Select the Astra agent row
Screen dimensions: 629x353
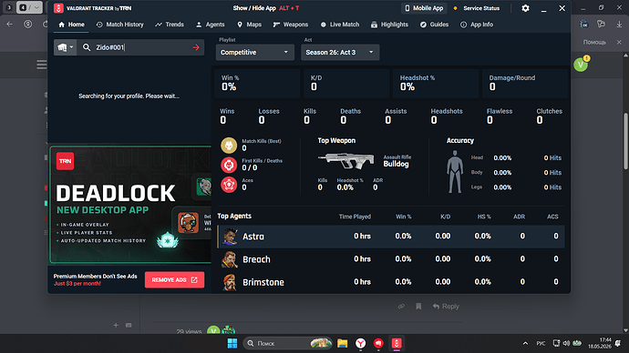(x=391, y=237)
